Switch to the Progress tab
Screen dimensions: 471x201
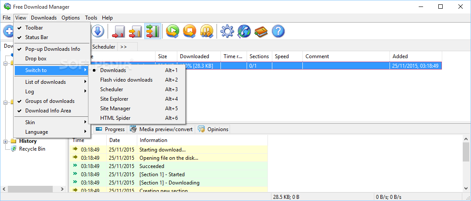click(110, 129)
